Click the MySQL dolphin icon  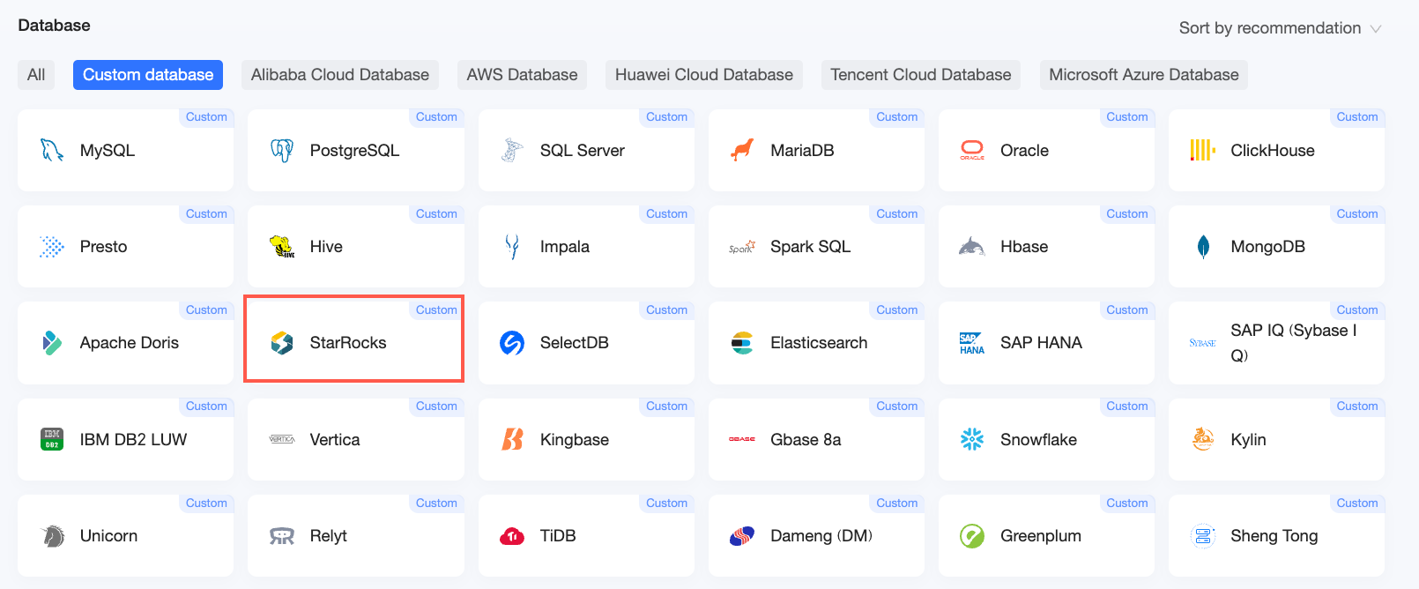click(52, 151)
